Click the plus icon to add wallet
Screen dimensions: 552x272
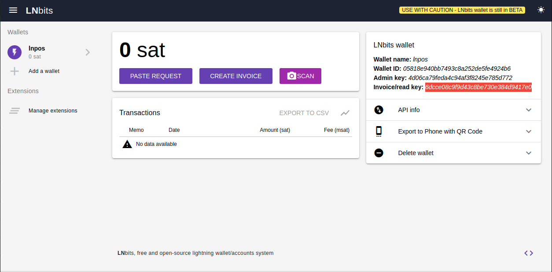click(15, 71)
